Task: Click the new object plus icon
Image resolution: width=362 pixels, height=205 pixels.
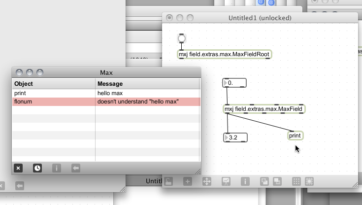Action: pyautogui.click(x=188, y=181)
